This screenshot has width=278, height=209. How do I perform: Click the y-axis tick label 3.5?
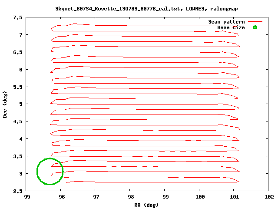[18, 156]
